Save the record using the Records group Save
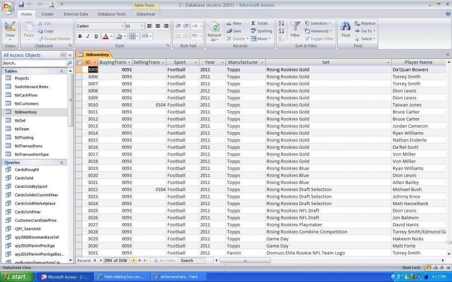 (x=234, y=31)
